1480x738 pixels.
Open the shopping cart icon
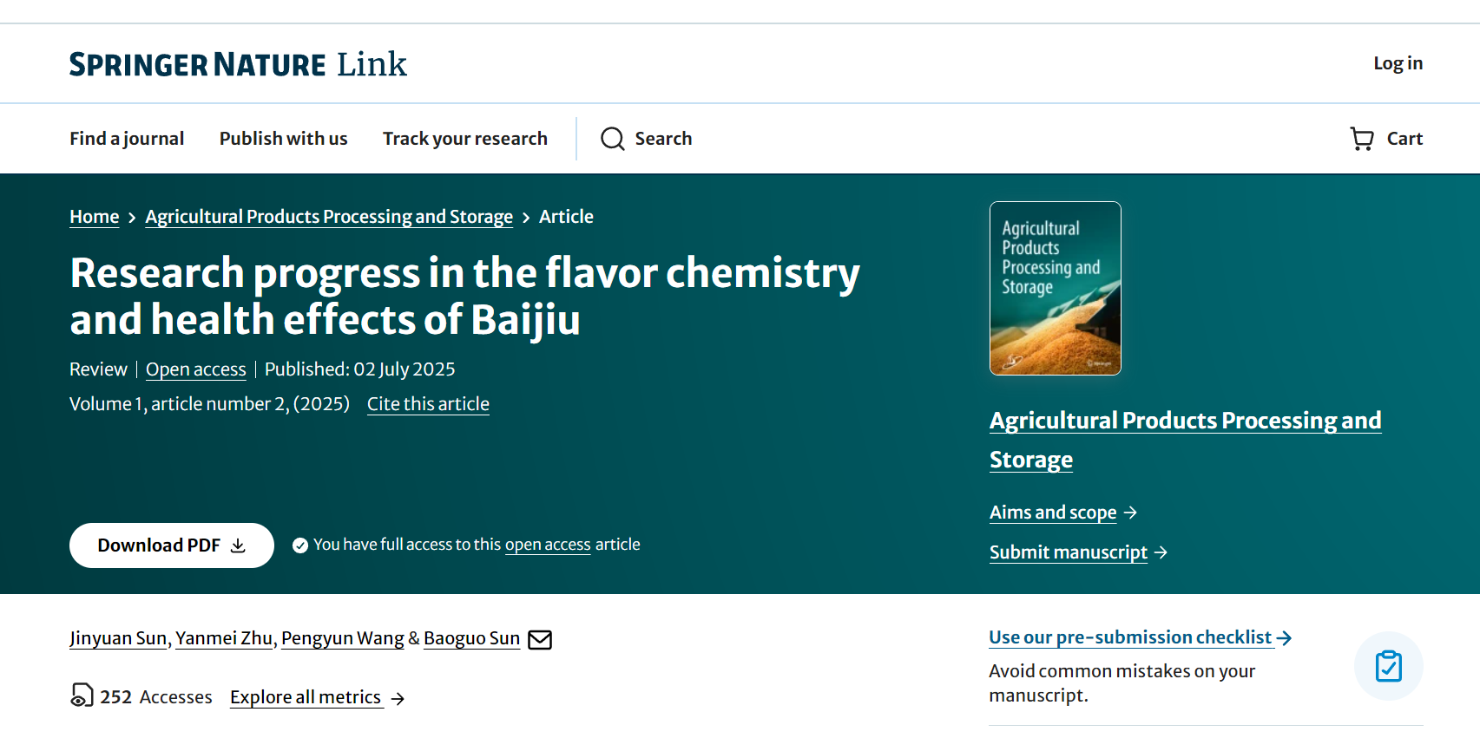(x=1361, y=139)
